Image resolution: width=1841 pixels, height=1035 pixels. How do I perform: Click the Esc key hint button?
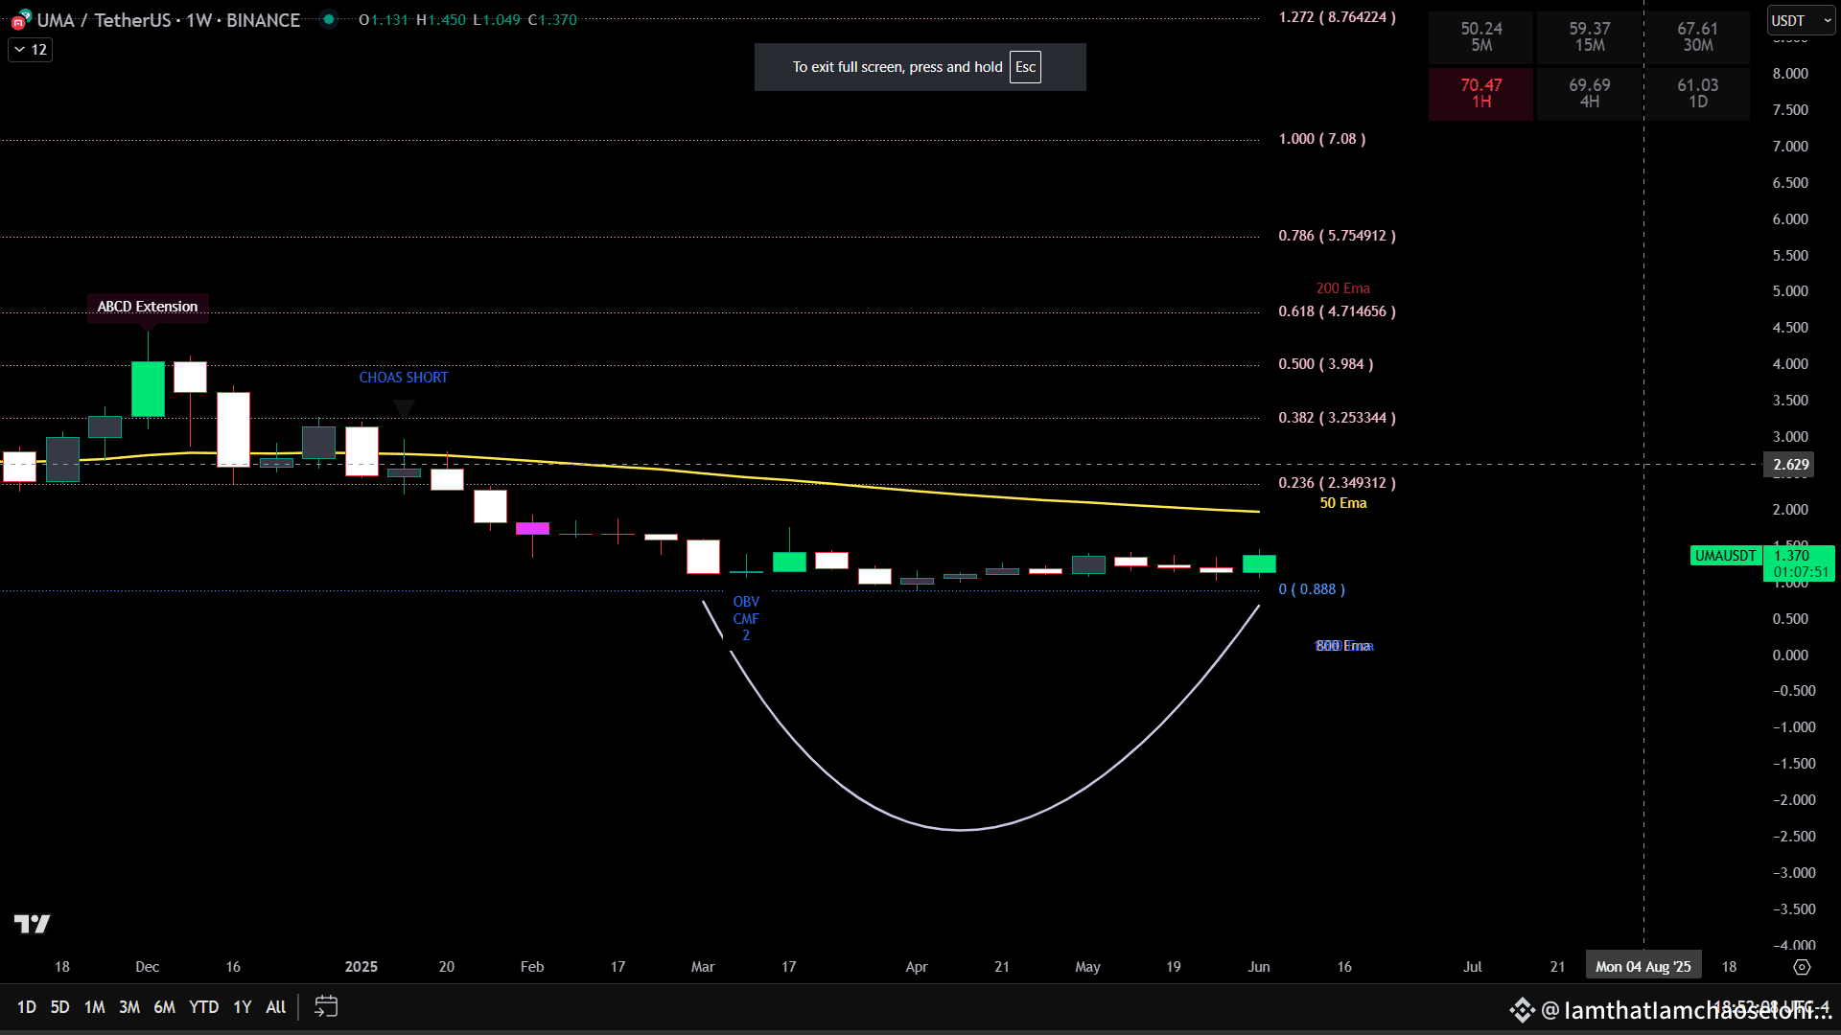(x=1025, y=67)
